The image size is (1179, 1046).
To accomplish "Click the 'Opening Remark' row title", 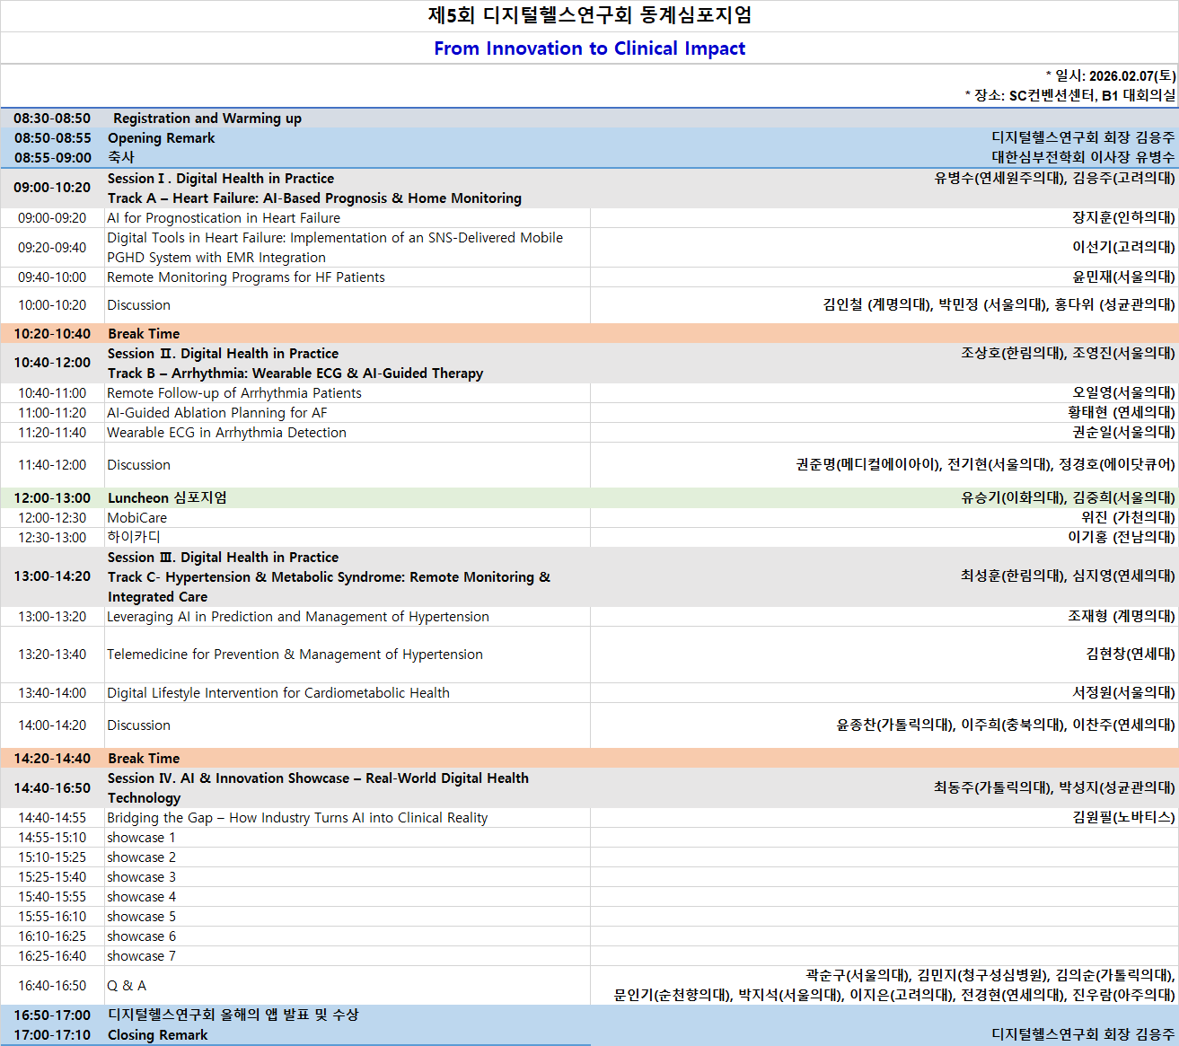I will [x=162, y=138].
